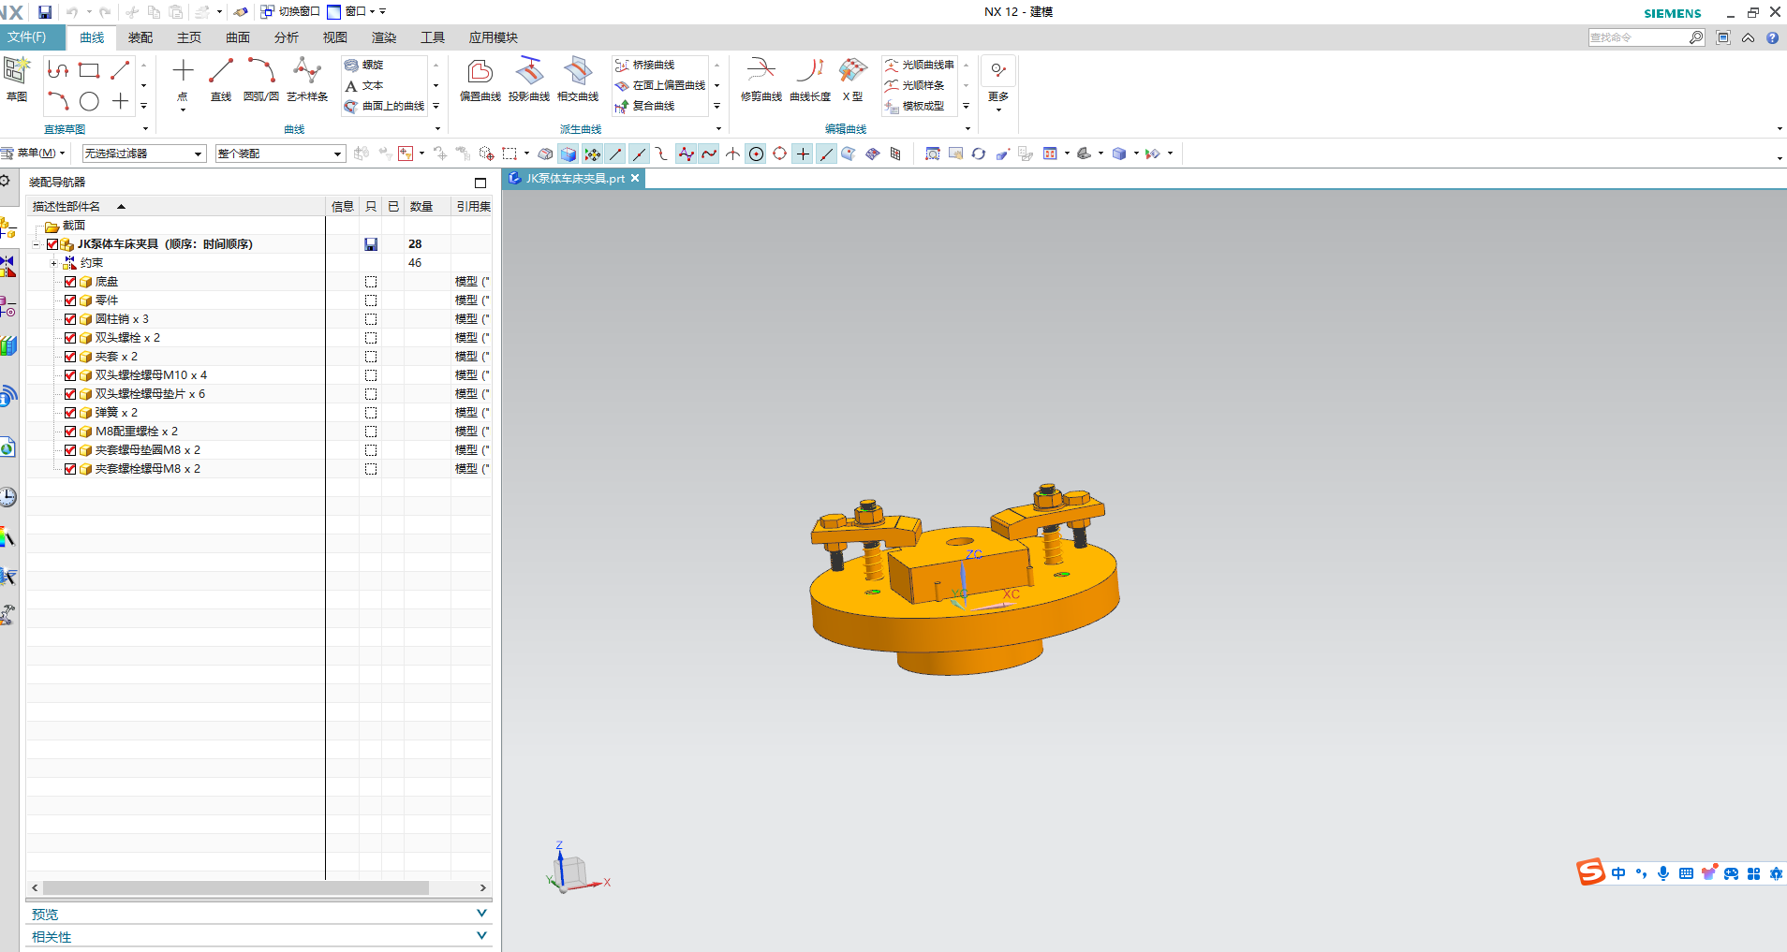
Task: Click the navigator horizontal scrollbar
Action: point(236,887)
